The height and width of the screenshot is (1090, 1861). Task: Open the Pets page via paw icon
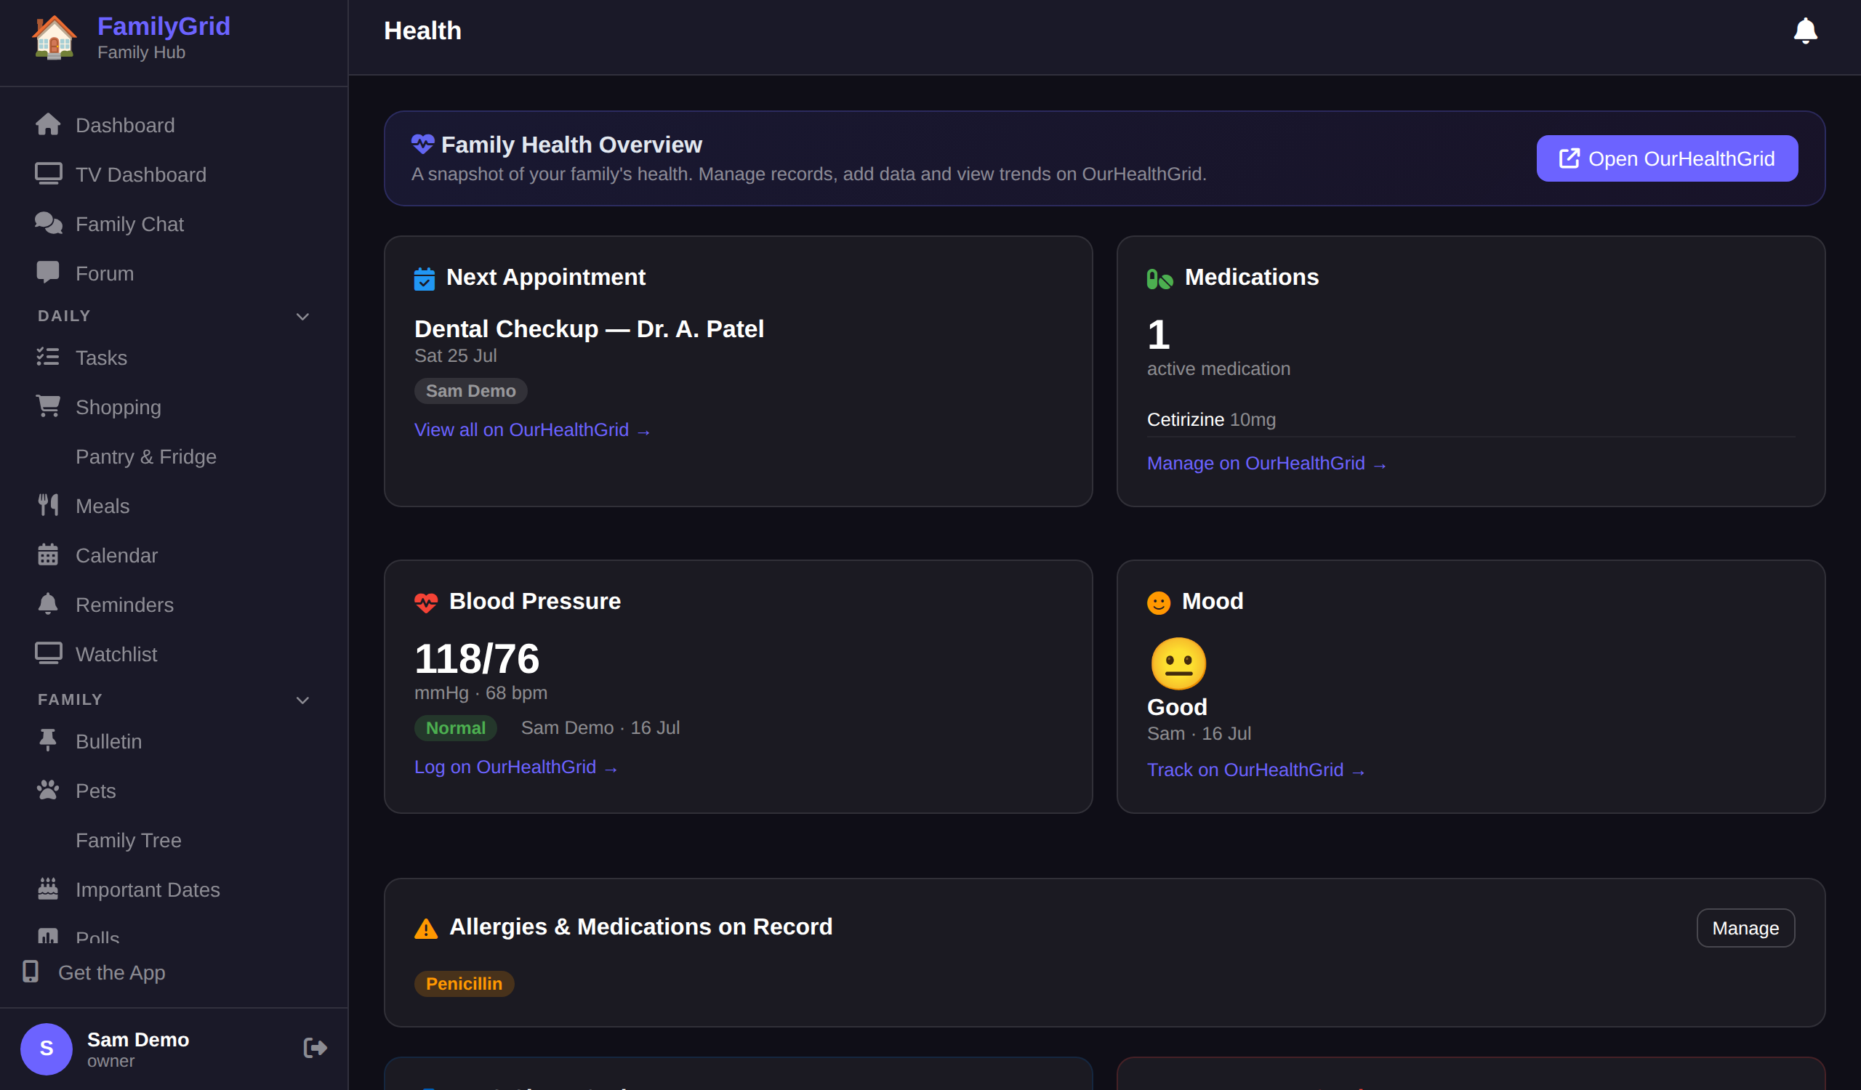(x=48, y=791)
